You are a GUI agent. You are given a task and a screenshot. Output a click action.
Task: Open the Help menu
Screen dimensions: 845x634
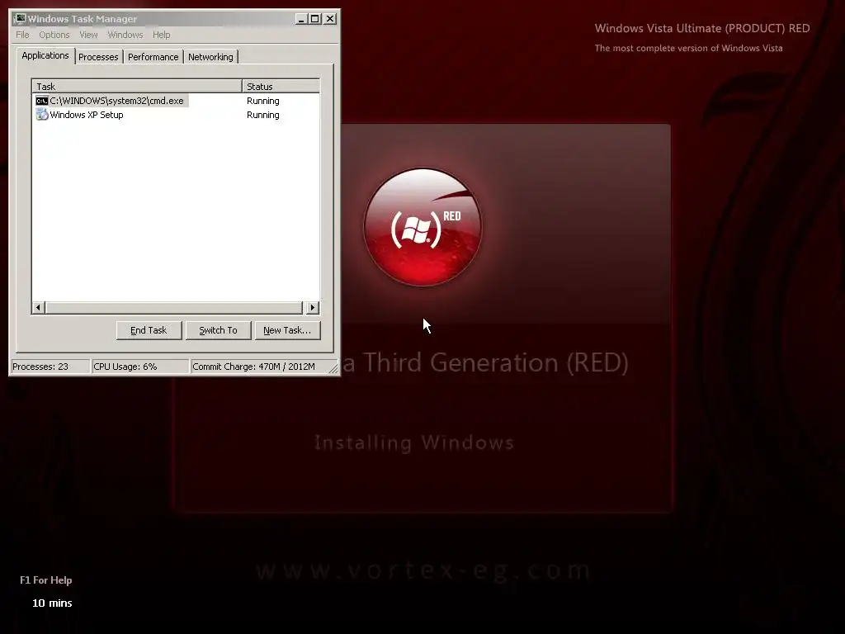pos(161,35)
